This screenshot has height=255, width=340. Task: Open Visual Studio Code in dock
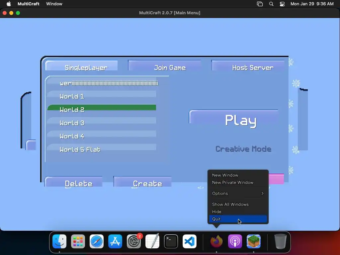coord(190,241)
